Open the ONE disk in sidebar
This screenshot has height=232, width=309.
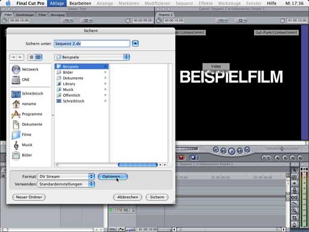16,80
